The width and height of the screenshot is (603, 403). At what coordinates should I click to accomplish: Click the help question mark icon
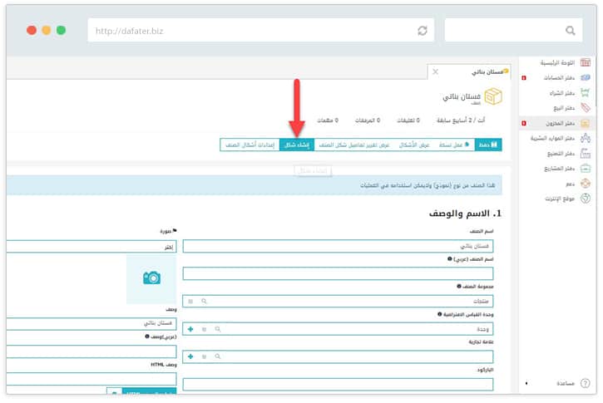click(586, 383)
